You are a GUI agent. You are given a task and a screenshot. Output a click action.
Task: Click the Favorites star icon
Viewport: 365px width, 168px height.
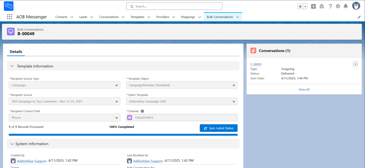point(300,6)
